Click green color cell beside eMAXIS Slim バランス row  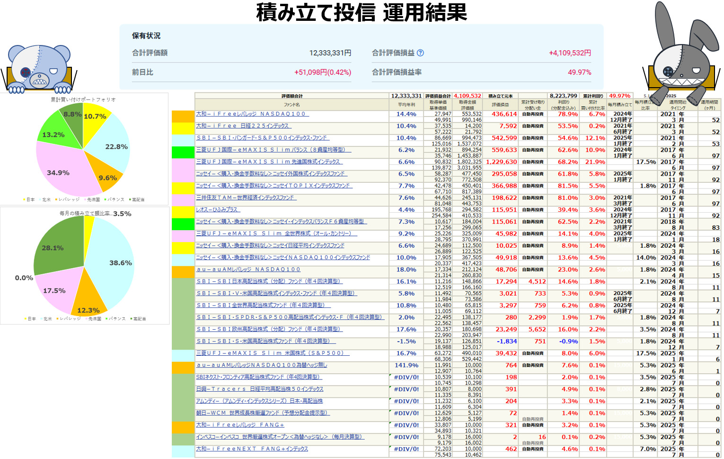183,153
